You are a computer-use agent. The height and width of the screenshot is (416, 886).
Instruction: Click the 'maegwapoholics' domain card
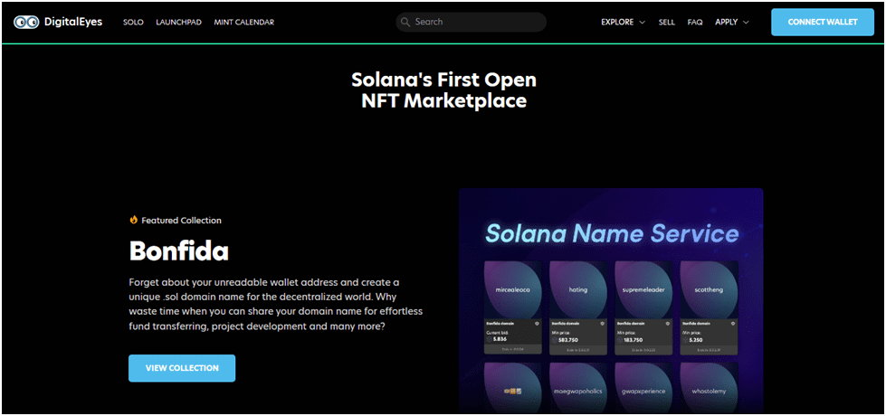[x=578, y=388]
